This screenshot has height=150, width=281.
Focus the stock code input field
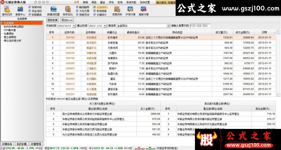pos(200,26)
